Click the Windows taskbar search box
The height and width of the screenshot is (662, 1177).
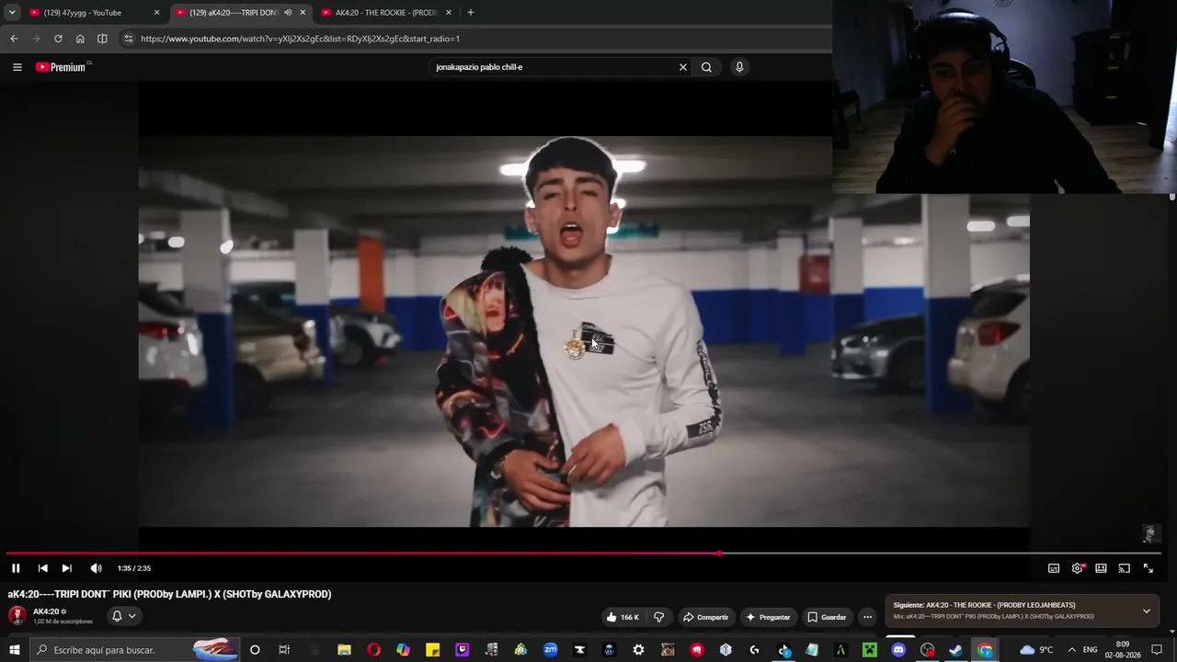(x=134, y=650)
